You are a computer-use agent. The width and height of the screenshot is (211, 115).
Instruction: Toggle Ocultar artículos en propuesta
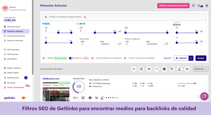tap(93, 58)
